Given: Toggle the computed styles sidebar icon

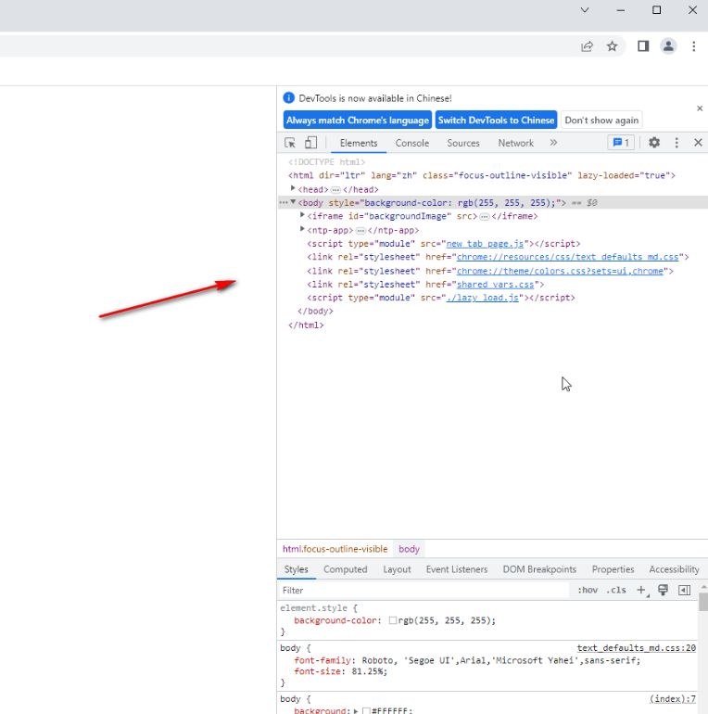Looking at the screenshot, I should (x=684, y=590).
